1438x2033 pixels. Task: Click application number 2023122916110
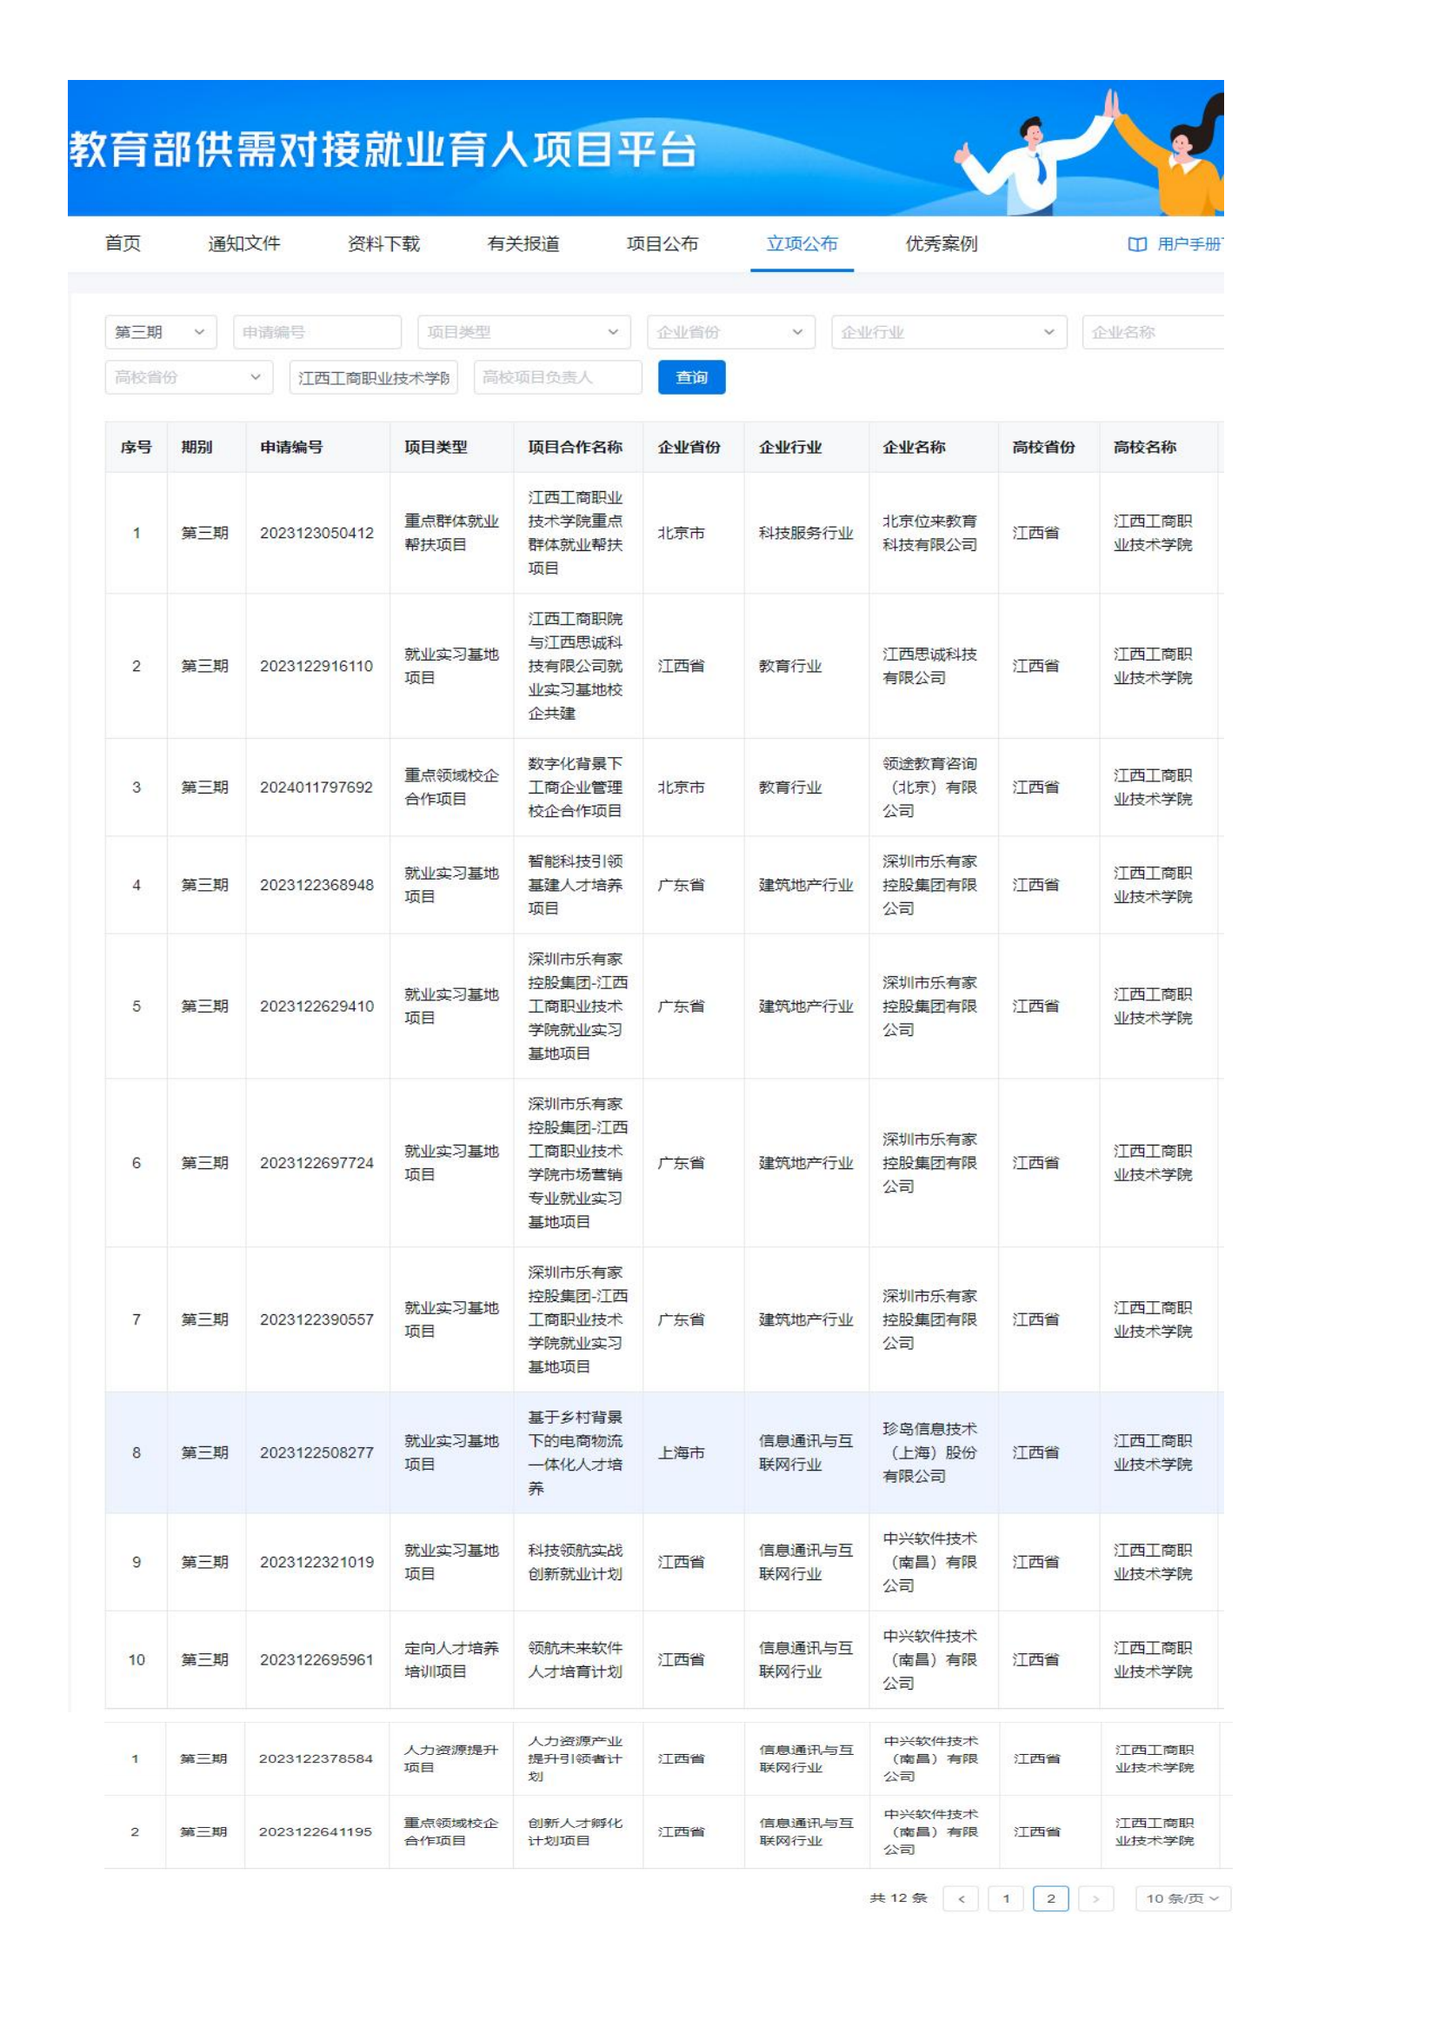click(x=317, y=666)
